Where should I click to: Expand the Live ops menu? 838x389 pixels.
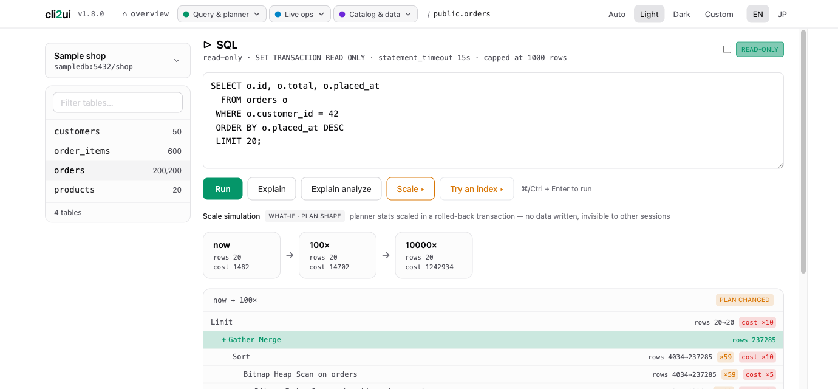point(299,14)
